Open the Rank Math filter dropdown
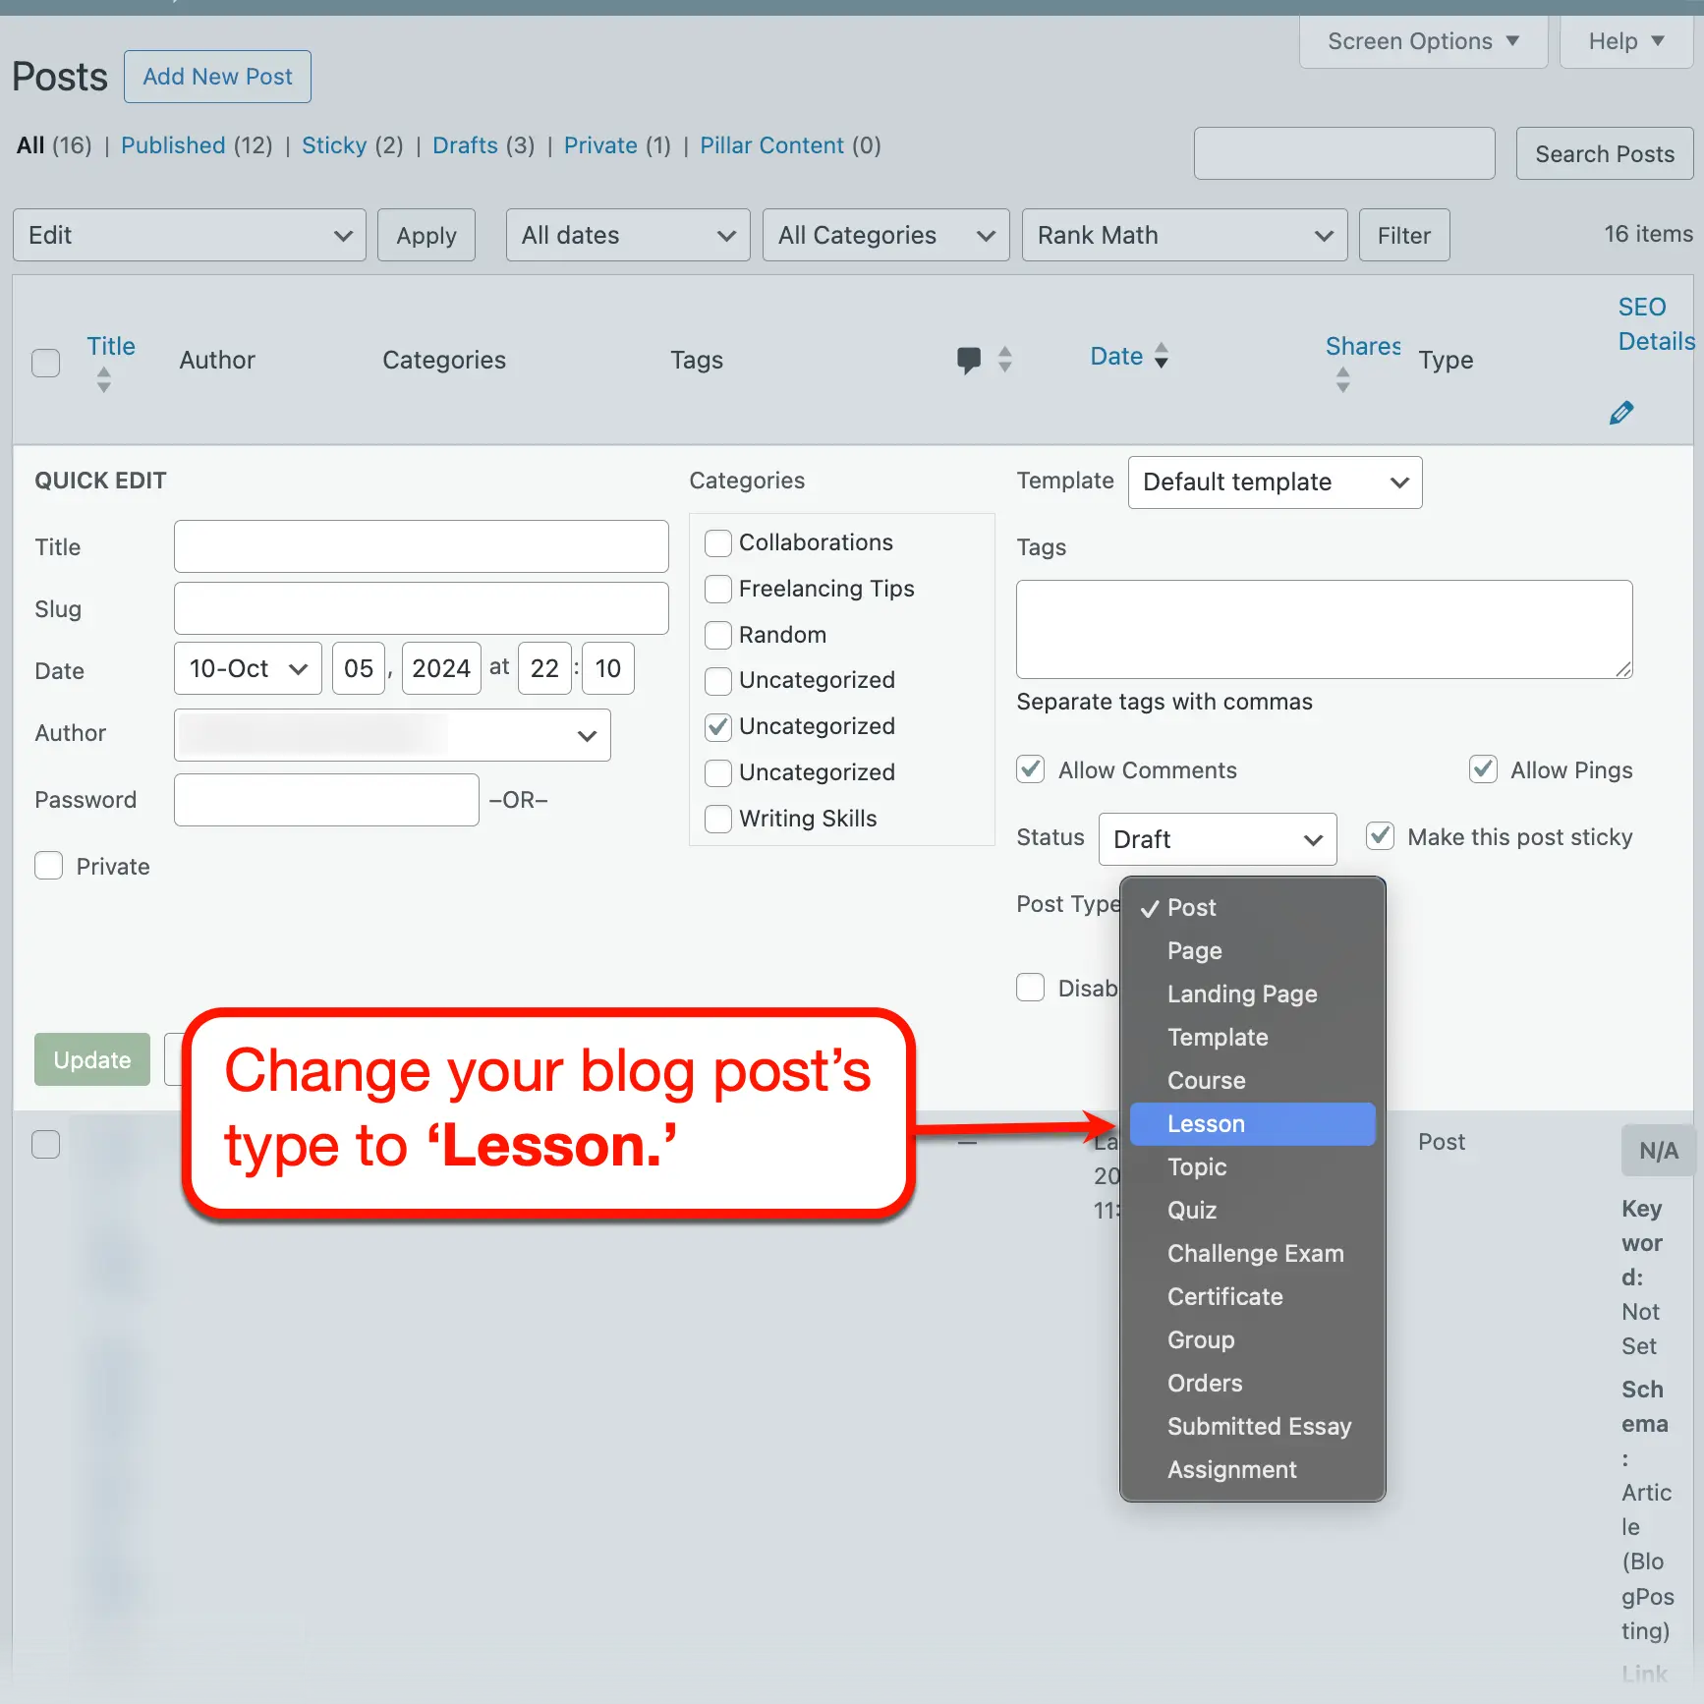 click(1184, 235)
